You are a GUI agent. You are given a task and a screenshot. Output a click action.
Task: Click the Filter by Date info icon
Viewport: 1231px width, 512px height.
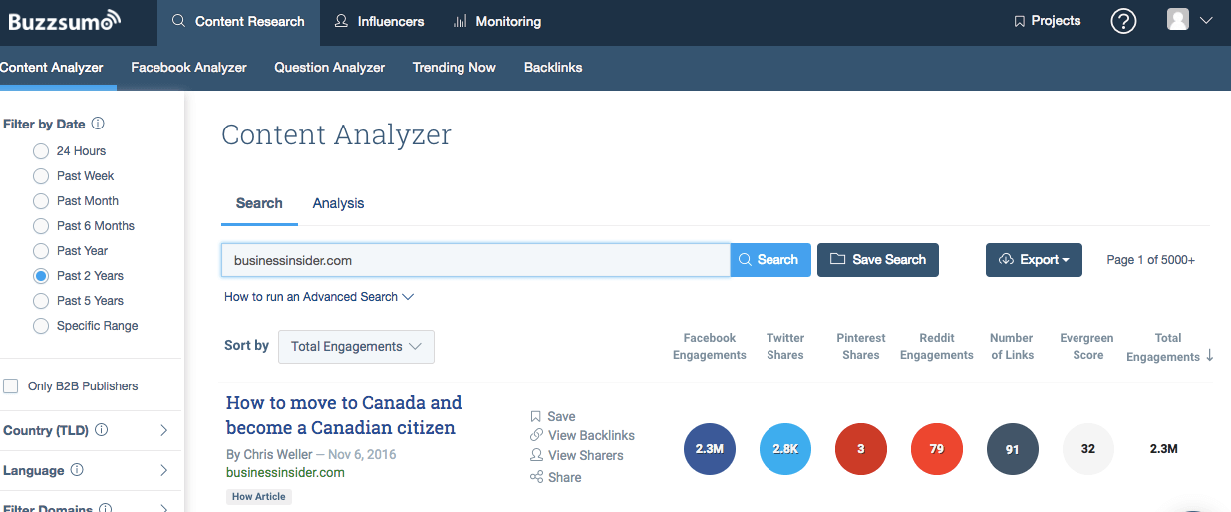click(x=98, y=125)
